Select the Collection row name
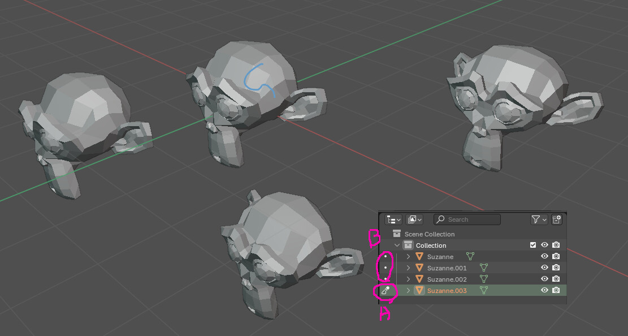 pos(431,245)
